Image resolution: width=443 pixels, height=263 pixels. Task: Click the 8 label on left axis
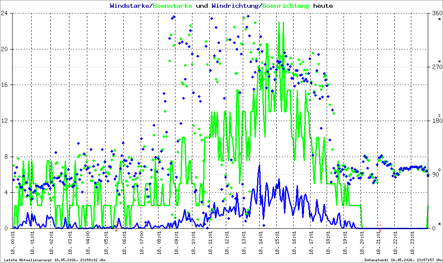click(6, 157)
